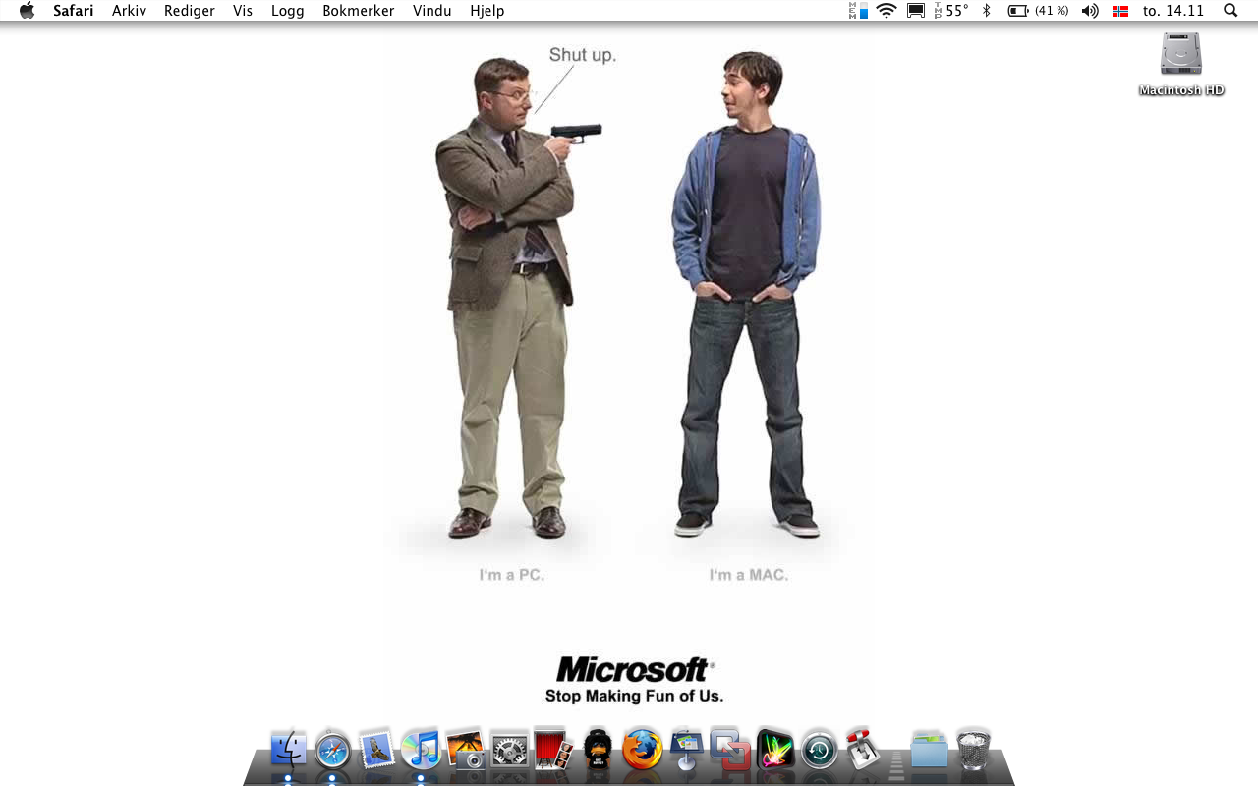Open the Safari application menu
The height and width of the screenshot is (786, 1258).
click(x=74, y=11)
